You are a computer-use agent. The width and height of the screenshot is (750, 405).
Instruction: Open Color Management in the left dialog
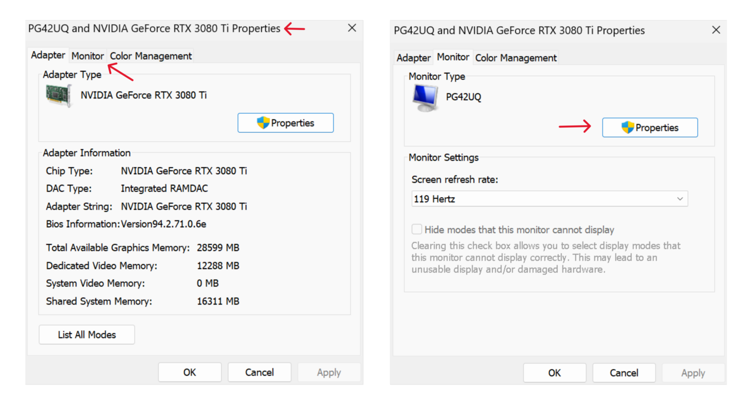(x=150, y=56)
